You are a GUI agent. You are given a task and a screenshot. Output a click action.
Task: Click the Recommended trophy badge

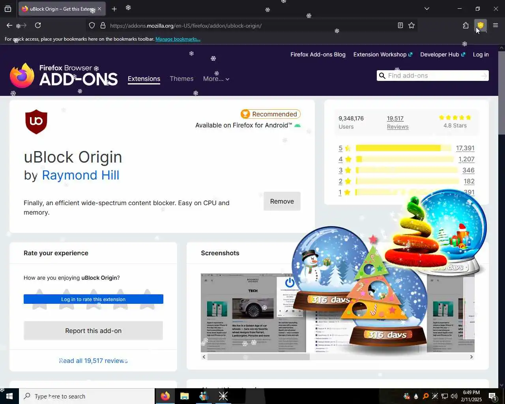click(x=271, y=114)
